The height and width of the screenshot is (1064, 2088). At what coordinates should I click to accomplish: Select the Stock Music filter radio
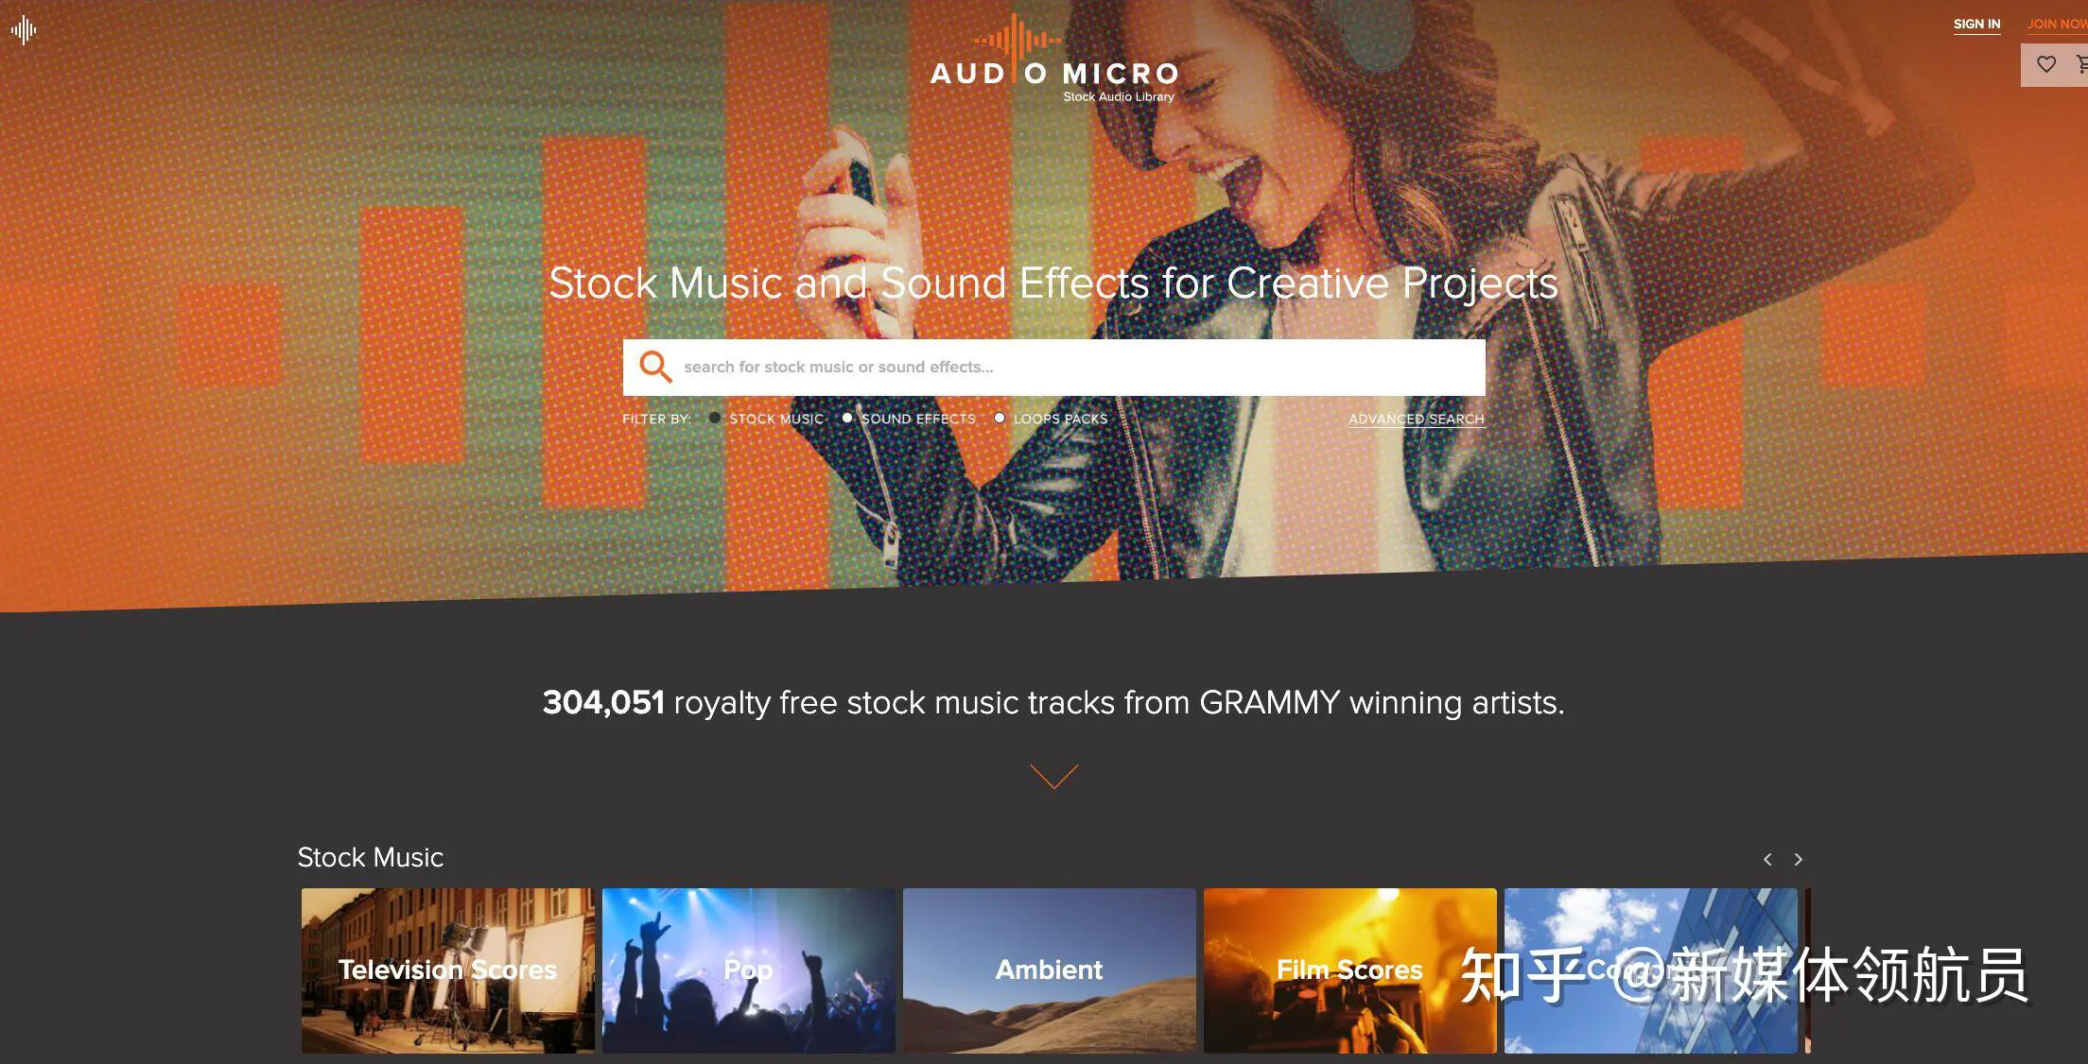pos(715,418)
